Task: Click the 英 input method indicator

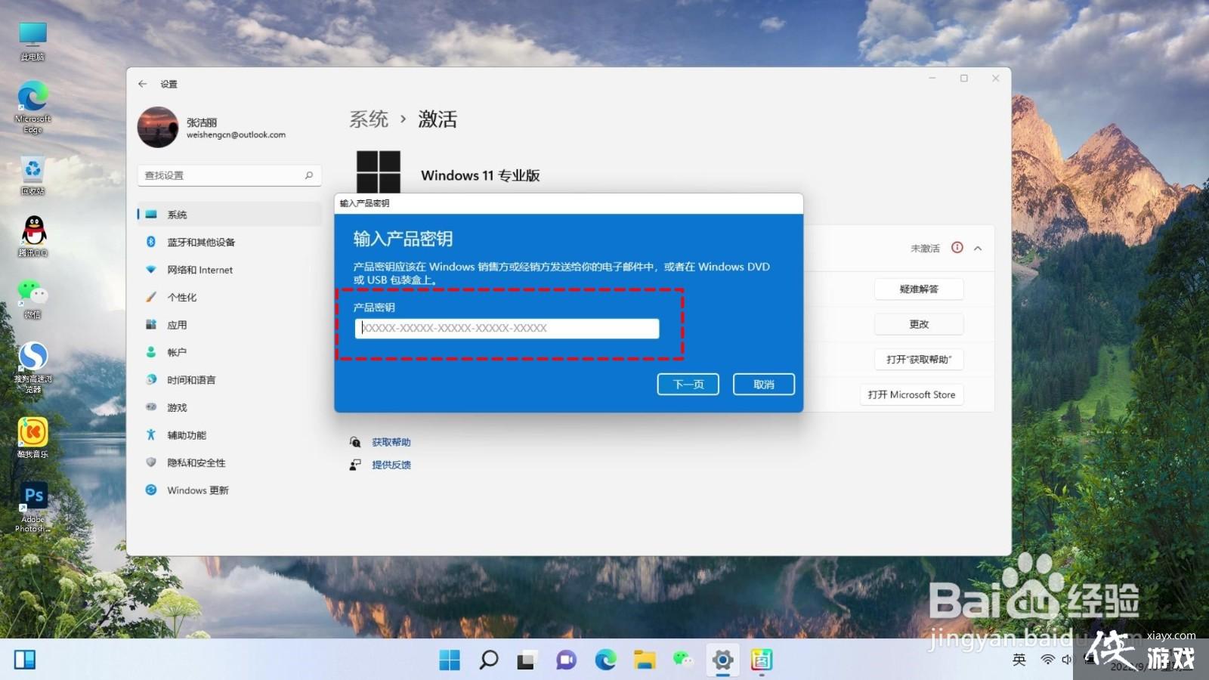Action: coord(1019,660)
